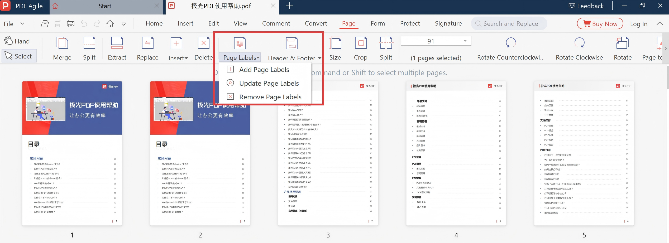
Task: Click the Search and Replace field
Action: 509,24
